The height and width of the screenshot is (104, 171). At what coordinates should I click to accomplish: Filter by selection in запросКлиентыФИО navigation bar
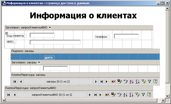[137, 95]
